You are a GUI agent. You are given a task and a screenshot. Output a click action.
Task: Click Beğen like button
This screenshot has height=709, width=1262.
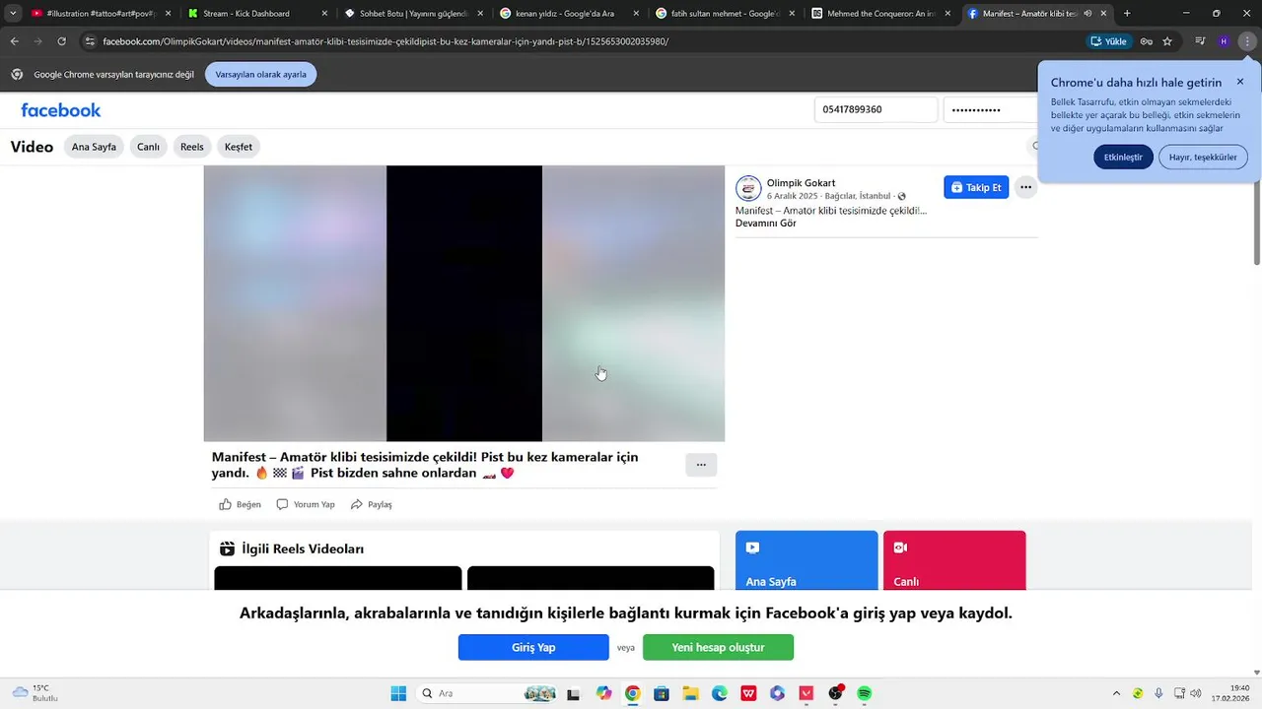tap(241, 504)
